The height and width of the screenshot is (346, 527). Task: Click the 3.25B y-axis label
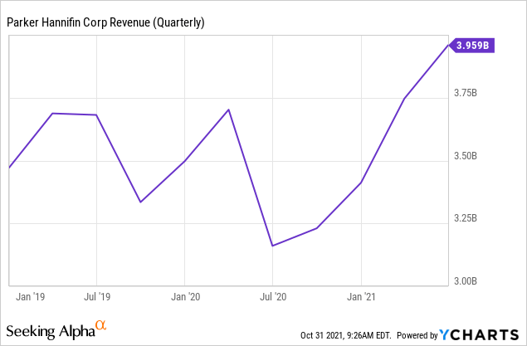466,218
